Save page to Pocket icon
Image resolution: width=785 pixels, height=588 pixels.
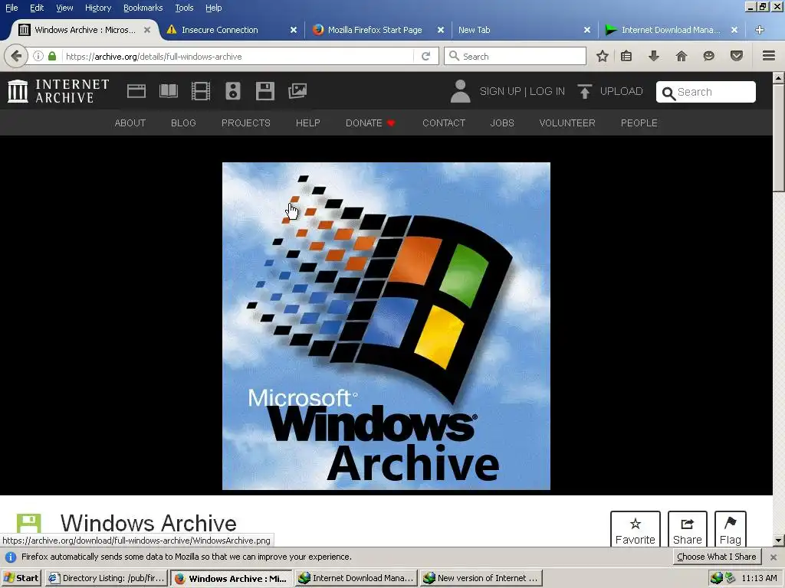[x=737, y=56]
